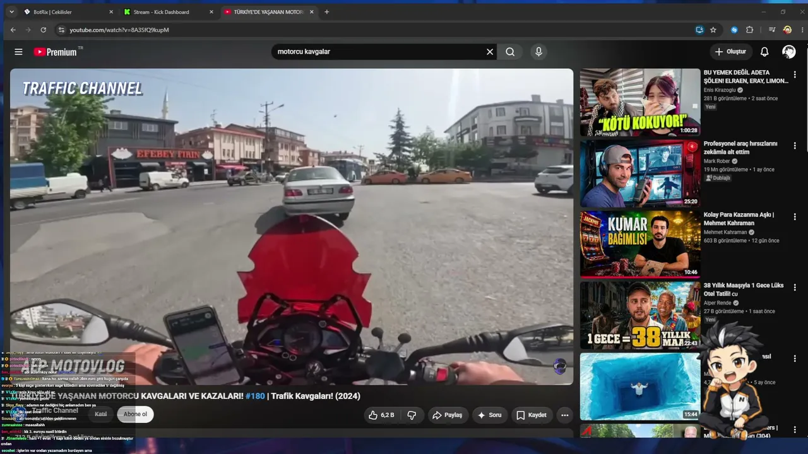Clear the search query with the X

pos(489,52)
